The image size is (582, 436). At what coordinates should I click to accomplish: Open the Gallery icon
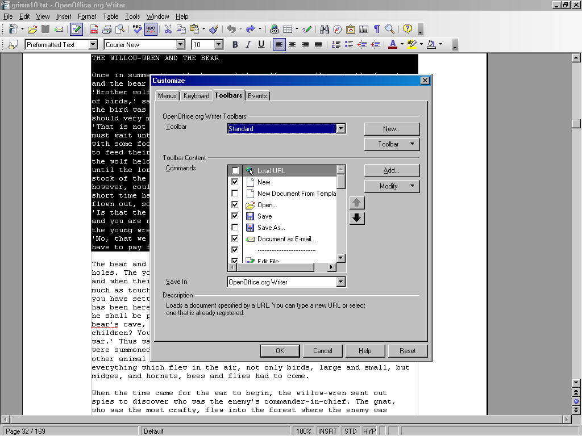tap(350, 29)
